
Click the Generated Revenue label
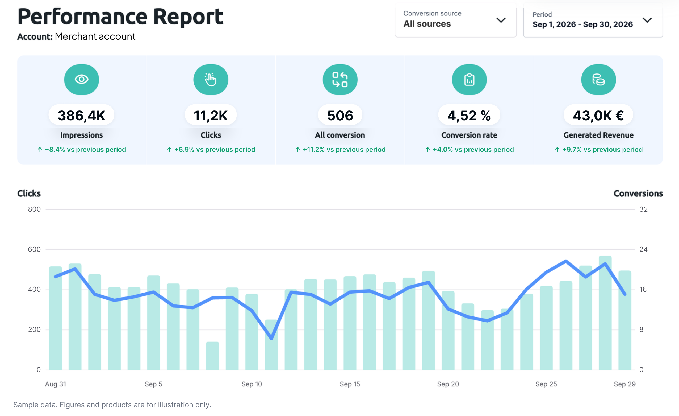[x=598, y=135]
